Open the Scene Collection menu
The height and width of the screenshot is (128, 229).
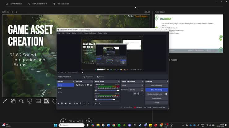90,33
